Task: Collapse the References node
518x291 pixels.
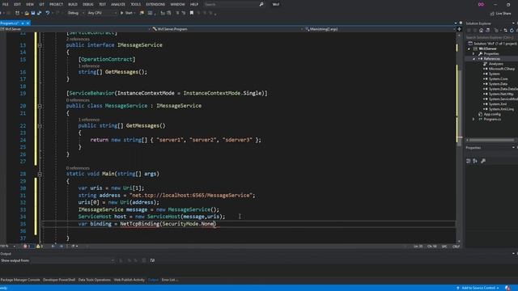Action: 473,59
